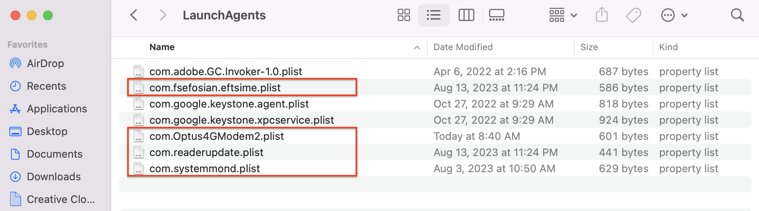The image size is (759, 211).
Task: Go back with the left chevron
Action: point(134,15)
